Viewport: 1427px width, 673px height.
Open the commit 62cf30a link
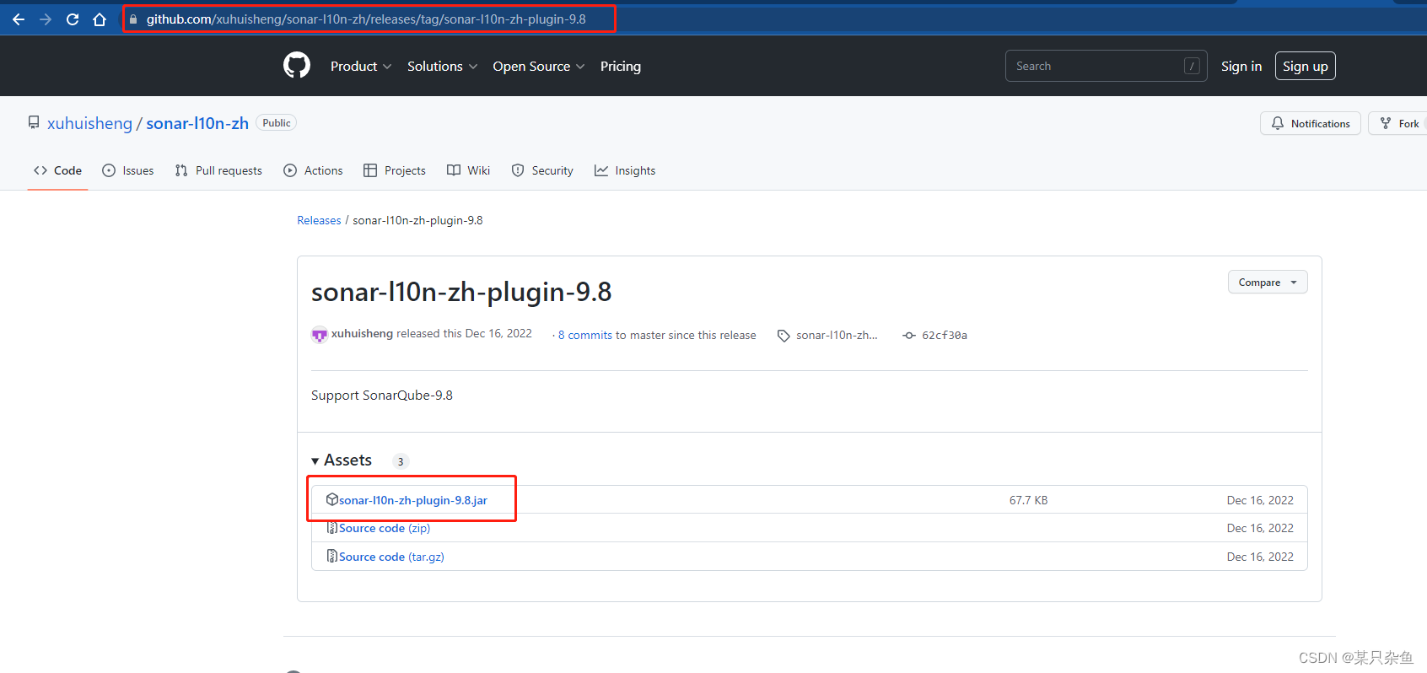945,336
